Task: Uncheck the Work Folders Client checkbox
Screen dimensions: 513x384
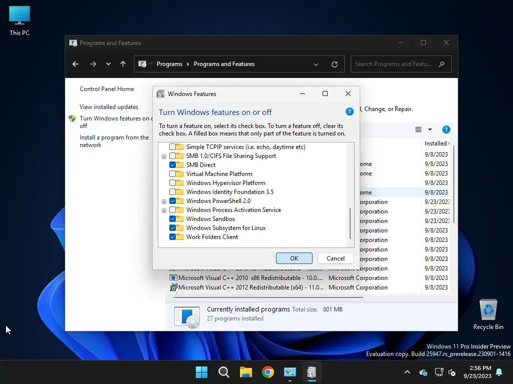Action: (172, 236)
